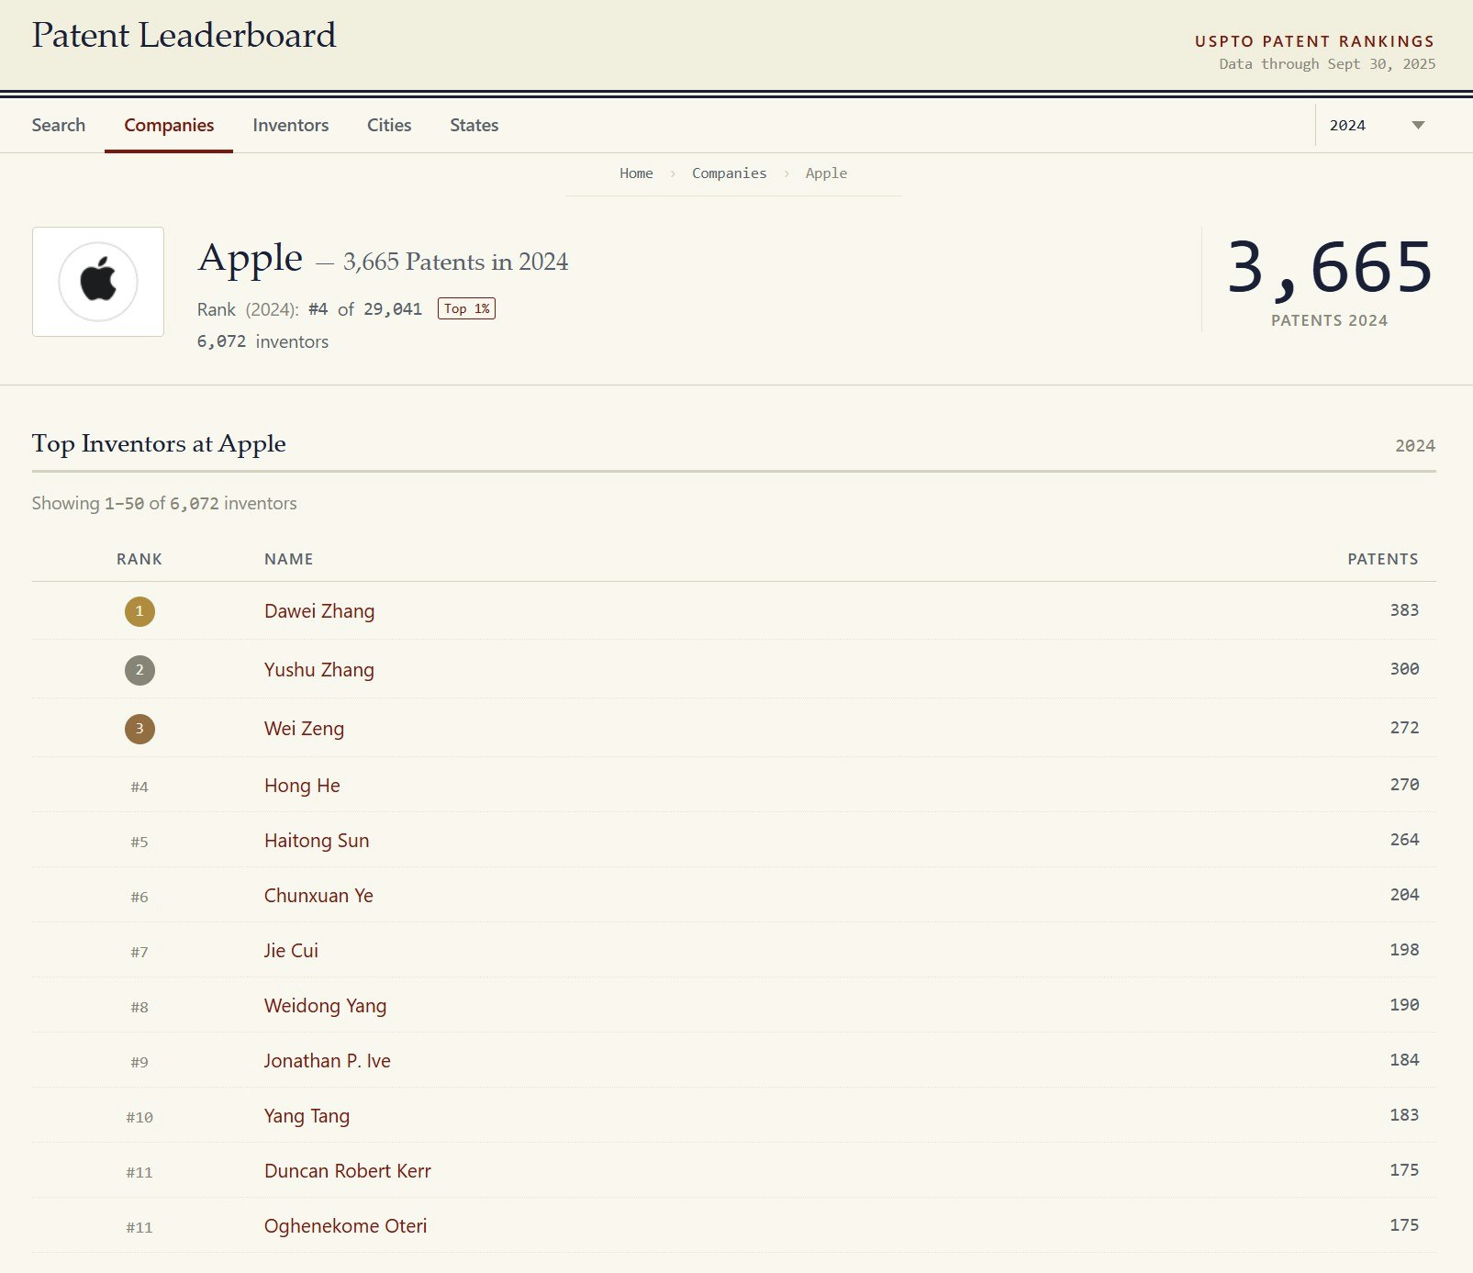This screenshot has width=1473, height=1273.
Task: Click the Data through Sept 30, 2025 note
Action: tap(1327, 63)
